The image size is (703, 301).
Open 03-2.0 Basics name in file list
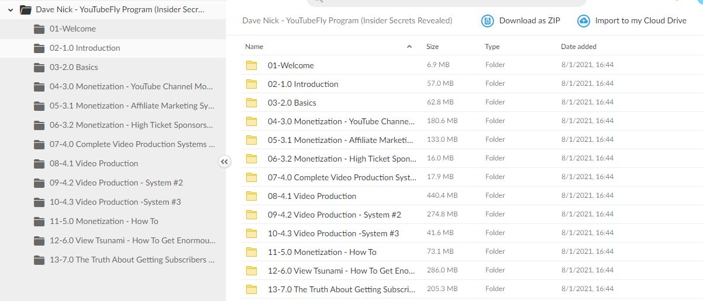click(x=292, y=103)
